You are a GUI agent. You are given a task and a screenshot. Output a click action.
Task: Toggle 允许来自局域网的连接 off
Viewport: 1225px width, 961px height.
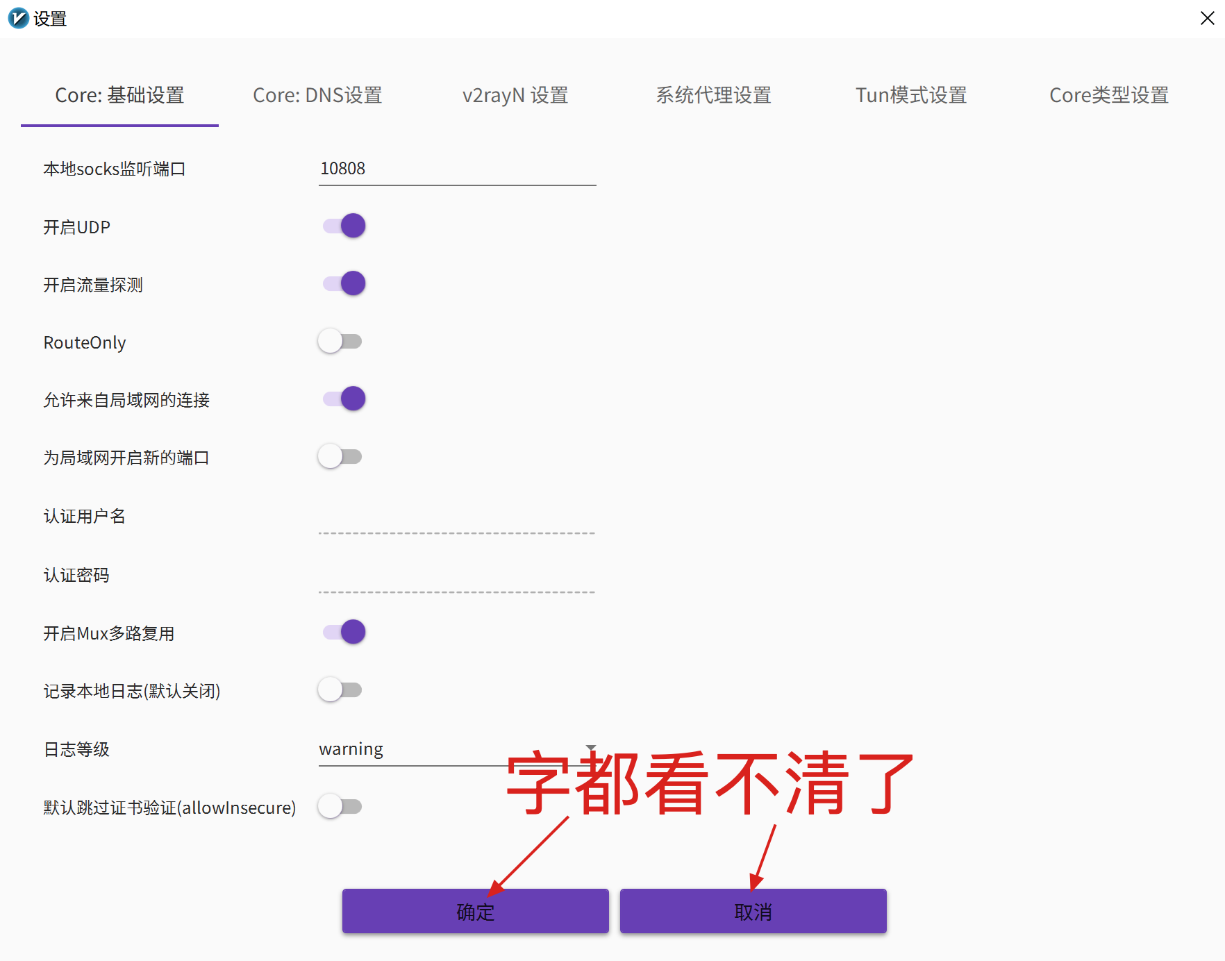(x=344, y=399)
